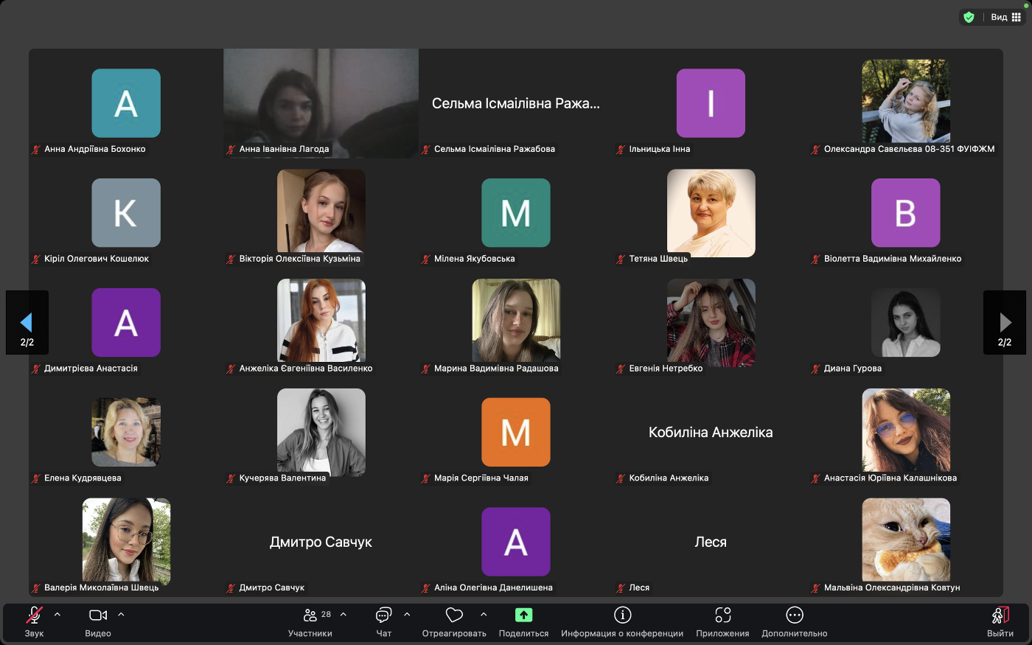Click the Выйти leave meeting icon
This screenshot has width=1032, height=645.
click(x=1000, y=616)
